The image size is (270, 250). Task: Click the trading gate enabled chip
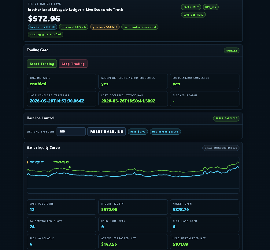pyautogui.click(x=46, y=34)
